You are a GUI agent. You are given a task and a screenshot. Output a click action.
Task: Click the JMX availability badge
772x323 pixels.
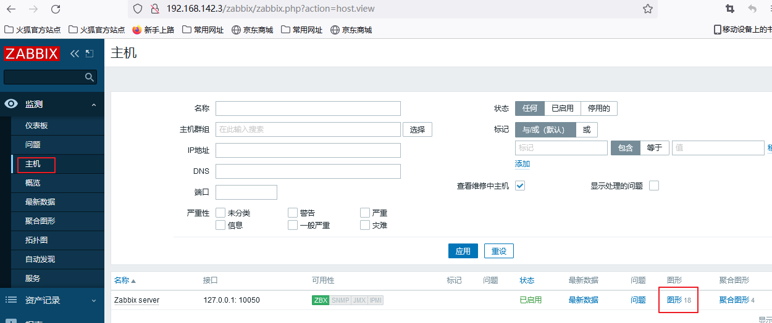tap(359, 300)
